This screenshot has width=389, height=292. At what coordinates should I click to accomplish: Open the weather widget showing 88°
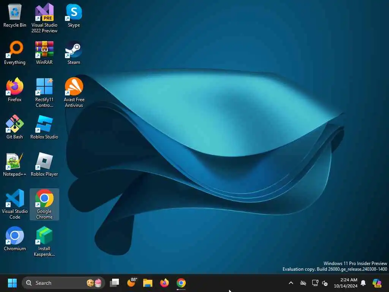click(x=131, y=283)
